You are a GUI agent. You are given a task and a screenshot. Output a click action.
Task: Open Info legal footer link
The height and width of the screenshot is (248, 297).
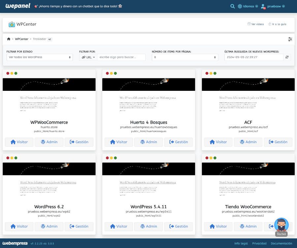click(x=241, y=243)
